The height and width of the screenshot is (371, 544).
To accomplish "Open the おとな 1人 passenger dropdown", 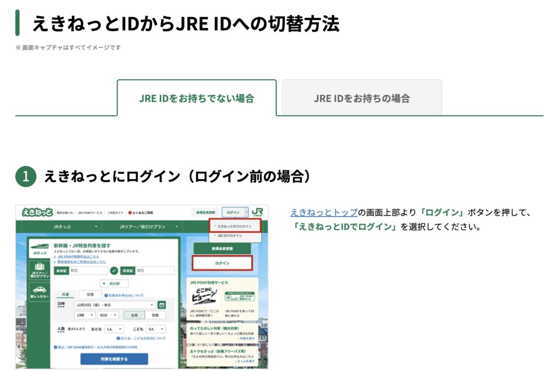I will [x=114, y=330].
